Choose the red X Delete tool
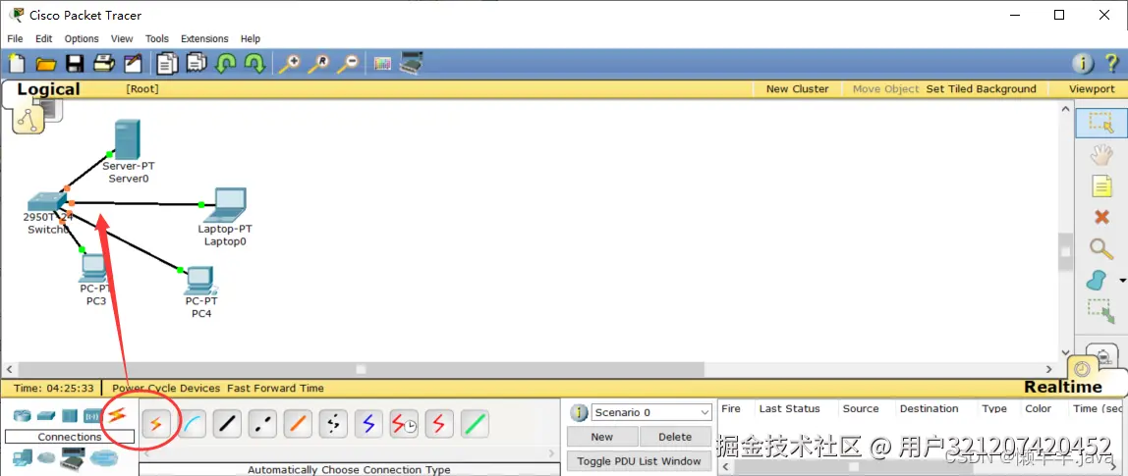Screen dimensions: 1128x476 click(x=1101, y=217)
